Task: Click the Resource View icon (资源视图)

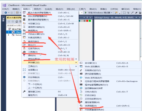Action: (x=81, y=106)
